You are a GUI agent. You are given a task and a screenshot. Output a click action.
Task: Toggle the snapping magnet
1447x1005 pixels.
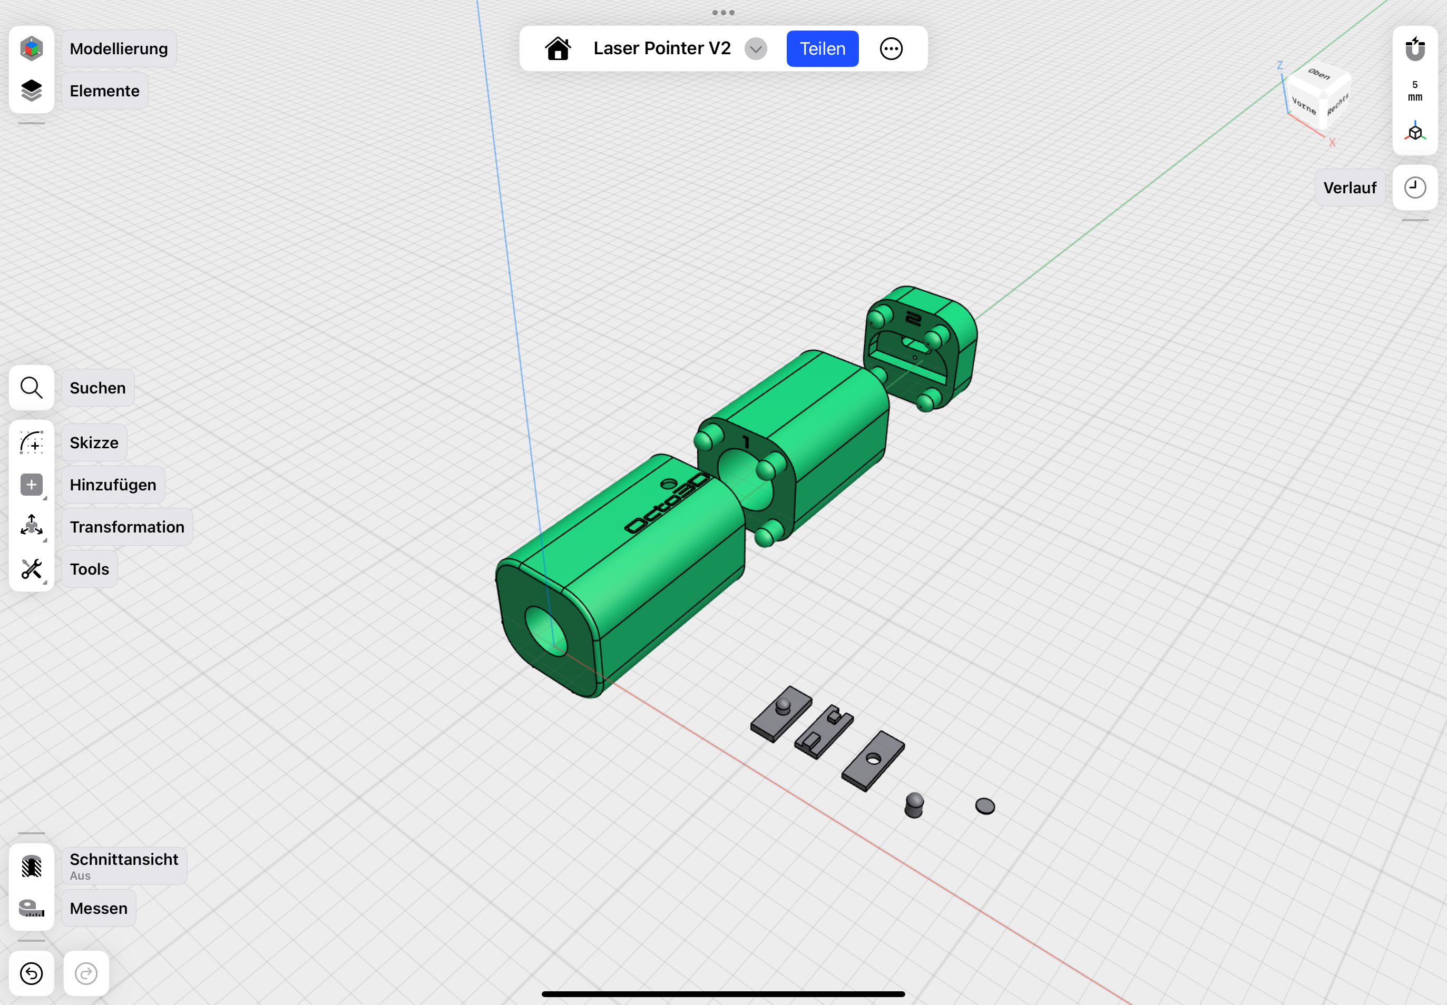click(x=1415, y=49)
